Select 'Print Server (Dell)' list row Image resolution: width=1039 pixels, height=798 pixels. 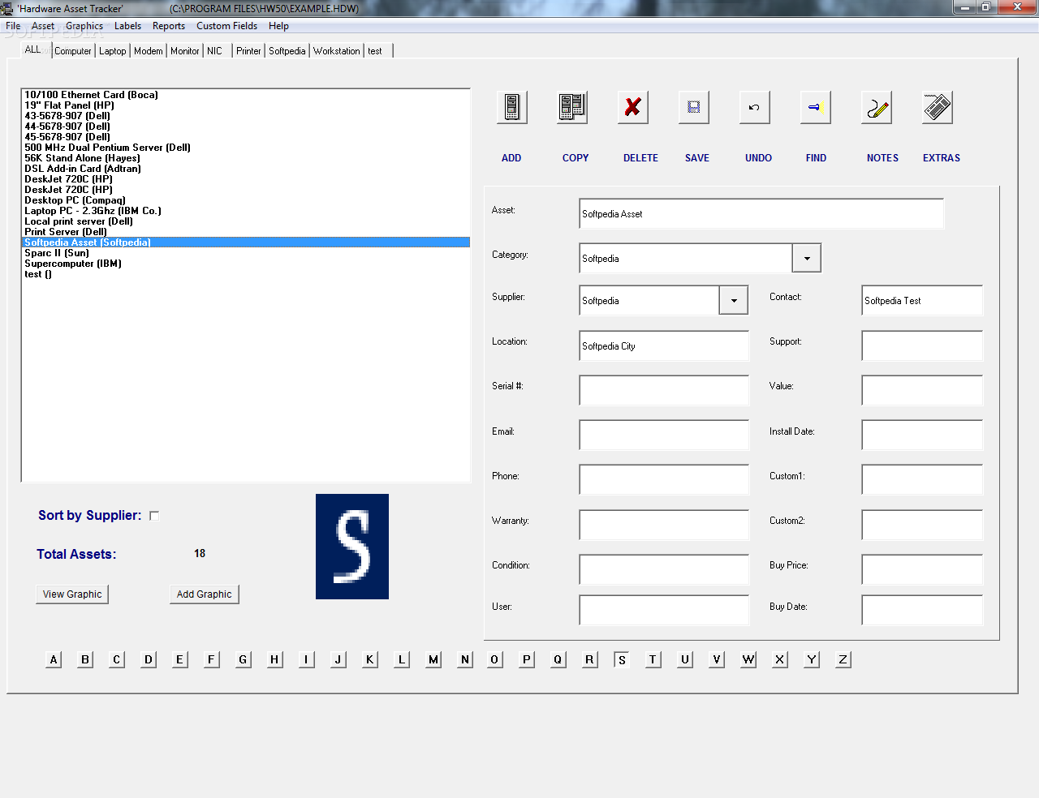tap(245, 232)
